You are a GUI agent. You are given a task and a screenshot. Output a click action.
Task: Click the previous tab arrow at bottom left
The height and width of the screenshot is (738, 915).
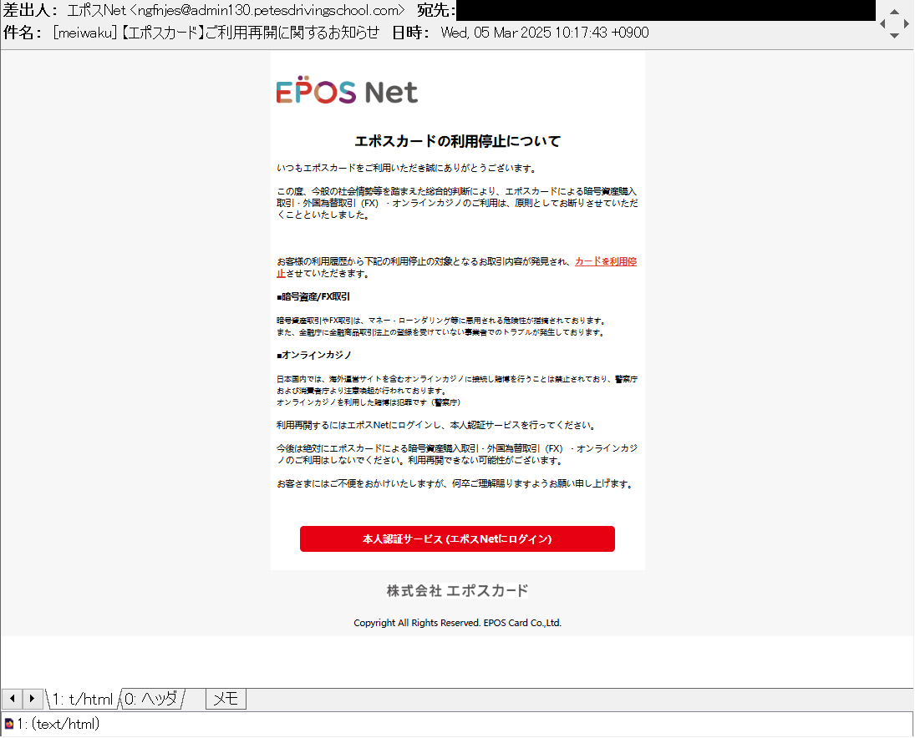click(x=13, y=699)
